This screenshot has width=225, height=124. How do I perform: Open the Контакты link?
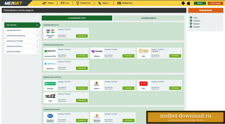[197, 21]
